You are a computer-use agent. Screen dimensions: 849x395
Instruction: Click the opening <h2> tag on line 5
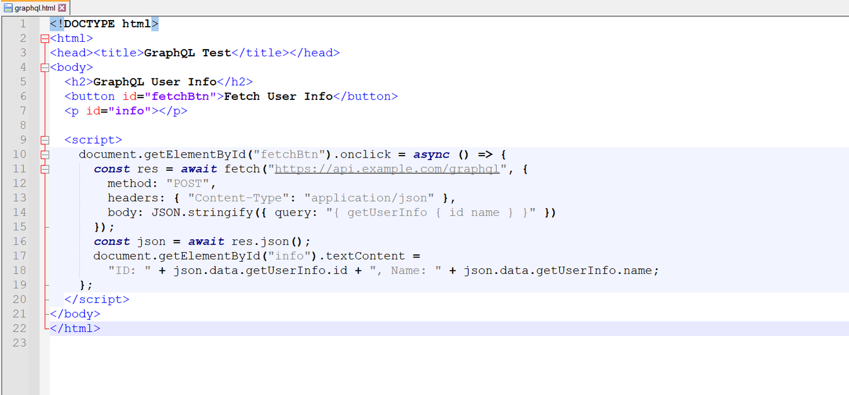(x=79, y=82)
